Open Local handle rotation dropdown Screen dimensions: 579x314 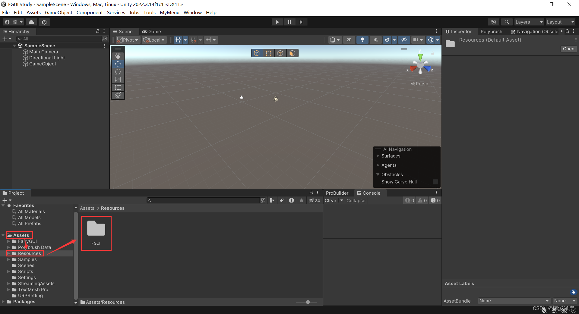click(x=154, y=40)
